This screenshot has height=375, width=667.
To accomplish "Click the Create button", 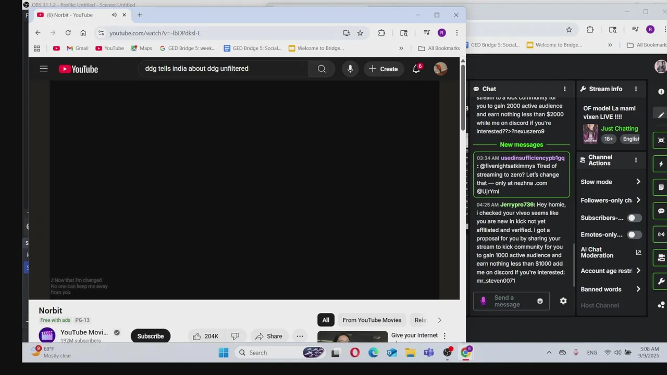I will click(x=384, y=69).
